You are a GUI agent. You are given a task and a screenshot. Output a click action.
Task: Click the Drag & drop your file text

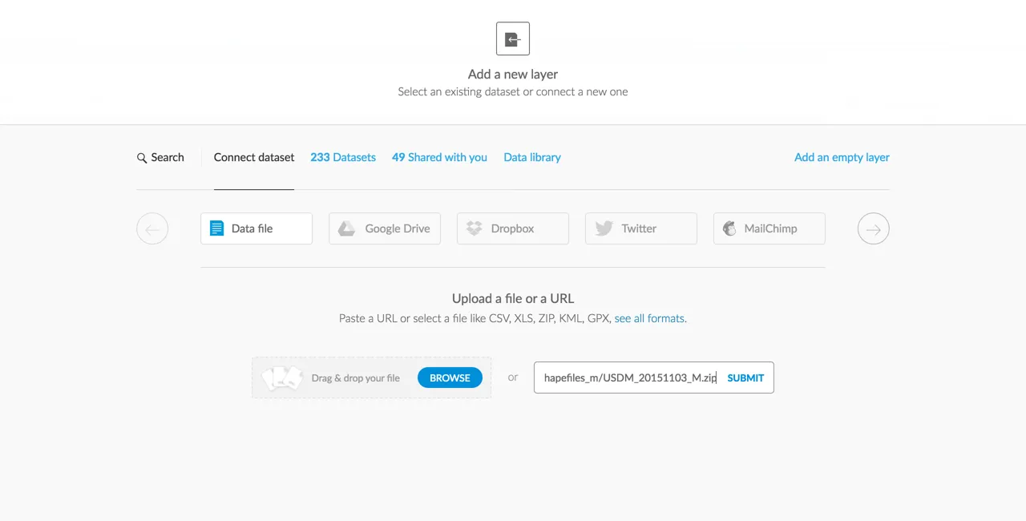pyautogui.click(x=356, y=378)
